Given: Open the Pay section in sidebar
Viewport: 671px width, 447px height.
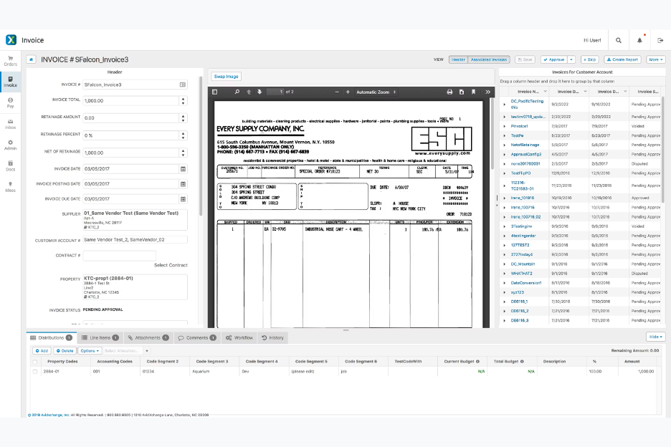Looking at the screenshot, I should [x=10, y=102].
